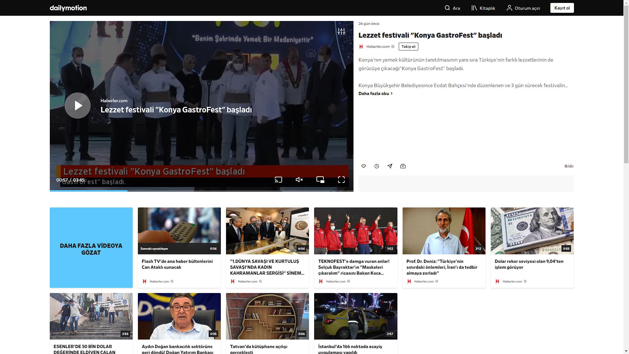Click the overlay title inside the video player

click(x=176, y=110)
